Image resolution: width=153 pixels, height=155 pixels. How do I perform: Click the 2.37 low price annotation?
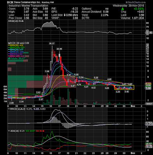coord(41,100)
